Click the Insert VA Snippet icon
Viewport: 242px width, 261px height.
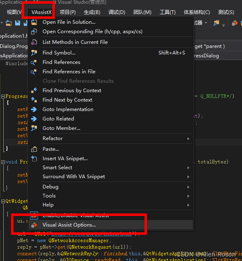[x=34, y=159]
